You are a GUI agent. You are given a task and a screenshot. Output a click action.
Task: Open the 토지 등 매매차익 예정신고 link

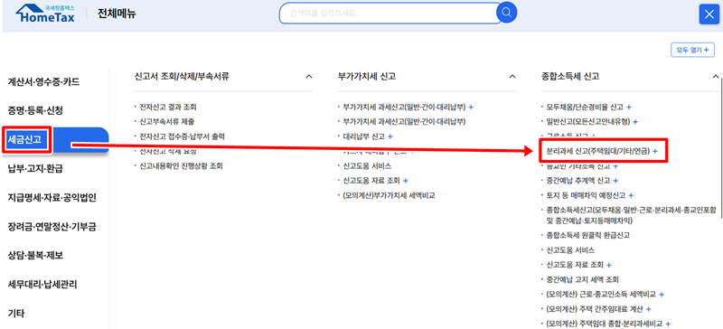[586, 195]
